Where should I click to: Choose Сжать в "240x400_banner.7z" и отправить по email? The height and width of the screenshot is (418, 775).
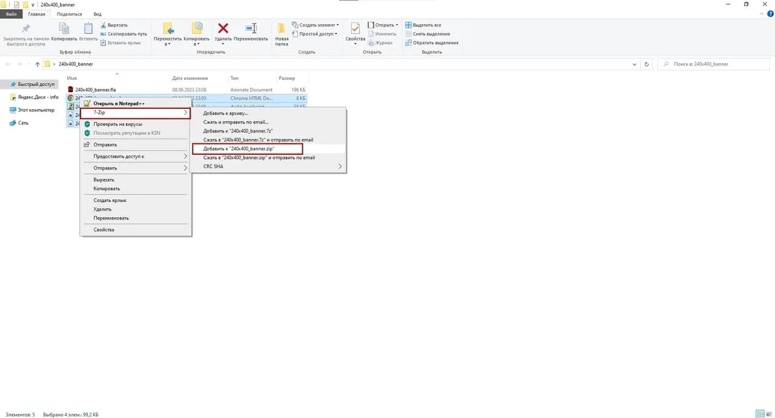point(268,140)
